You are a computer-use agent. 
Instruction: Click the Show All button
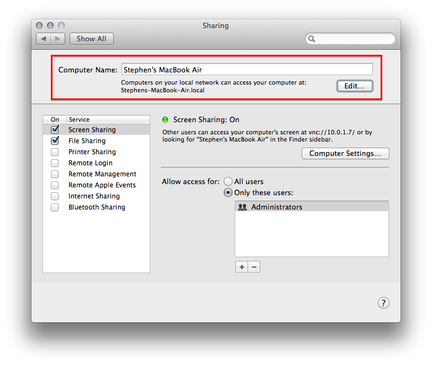point(92,39)
